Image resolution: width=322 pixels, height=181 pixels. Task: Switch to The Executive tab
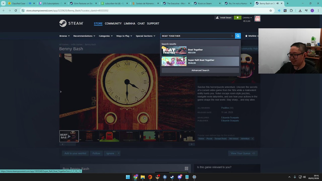pos(176,4)
